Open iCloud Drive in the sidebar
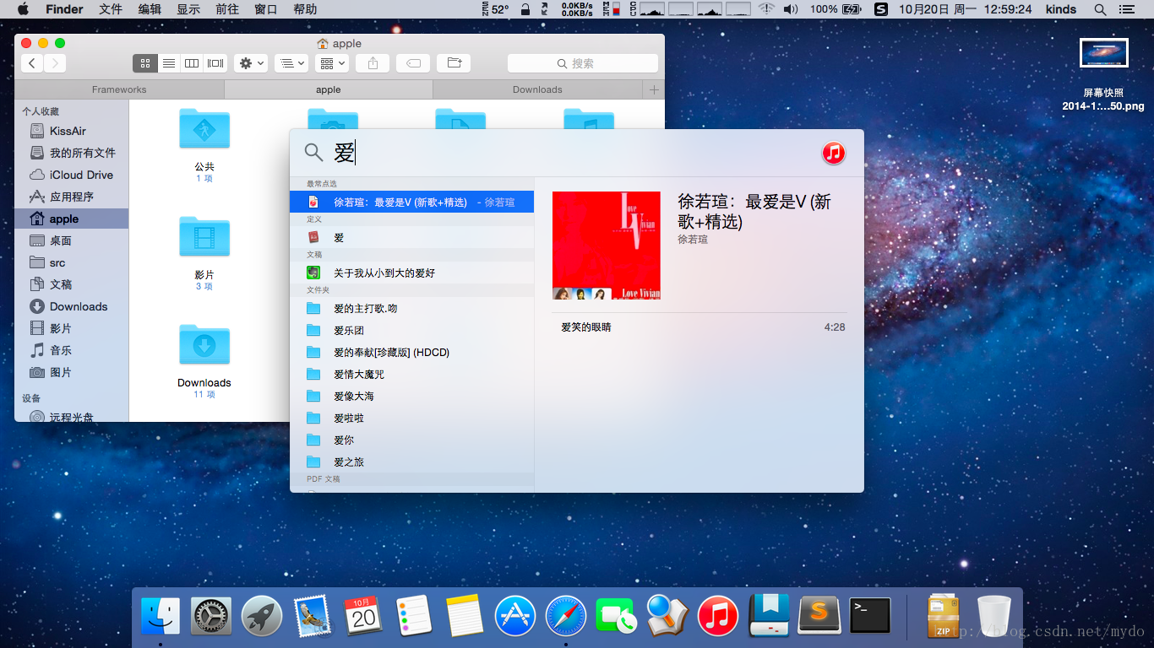1154x648 pixels. click(x=72, y=175)
